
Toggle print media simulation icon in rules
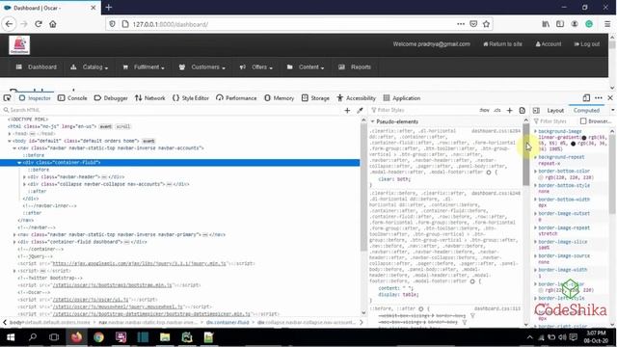[523, 111]
